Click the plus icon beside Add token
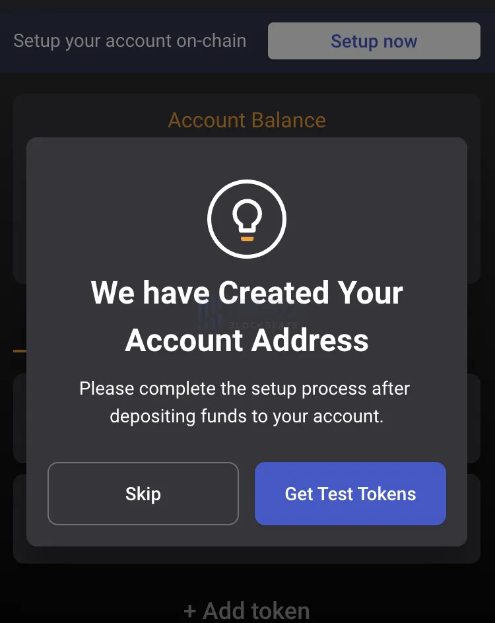The height and width of the screenshot is (623, 495). point(190,610)
